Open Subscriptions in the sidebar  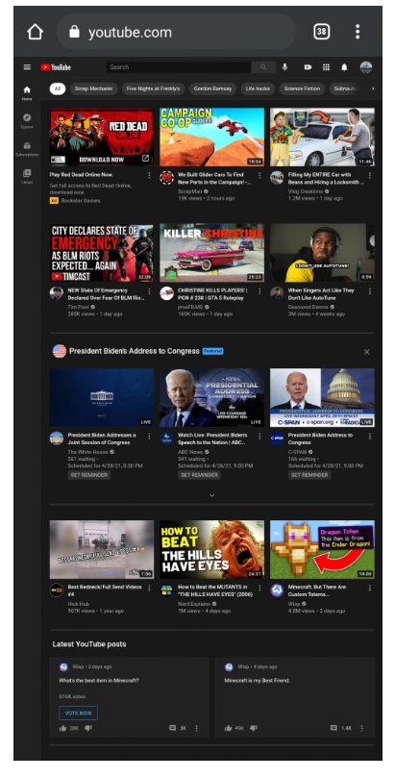click(27, 148)
